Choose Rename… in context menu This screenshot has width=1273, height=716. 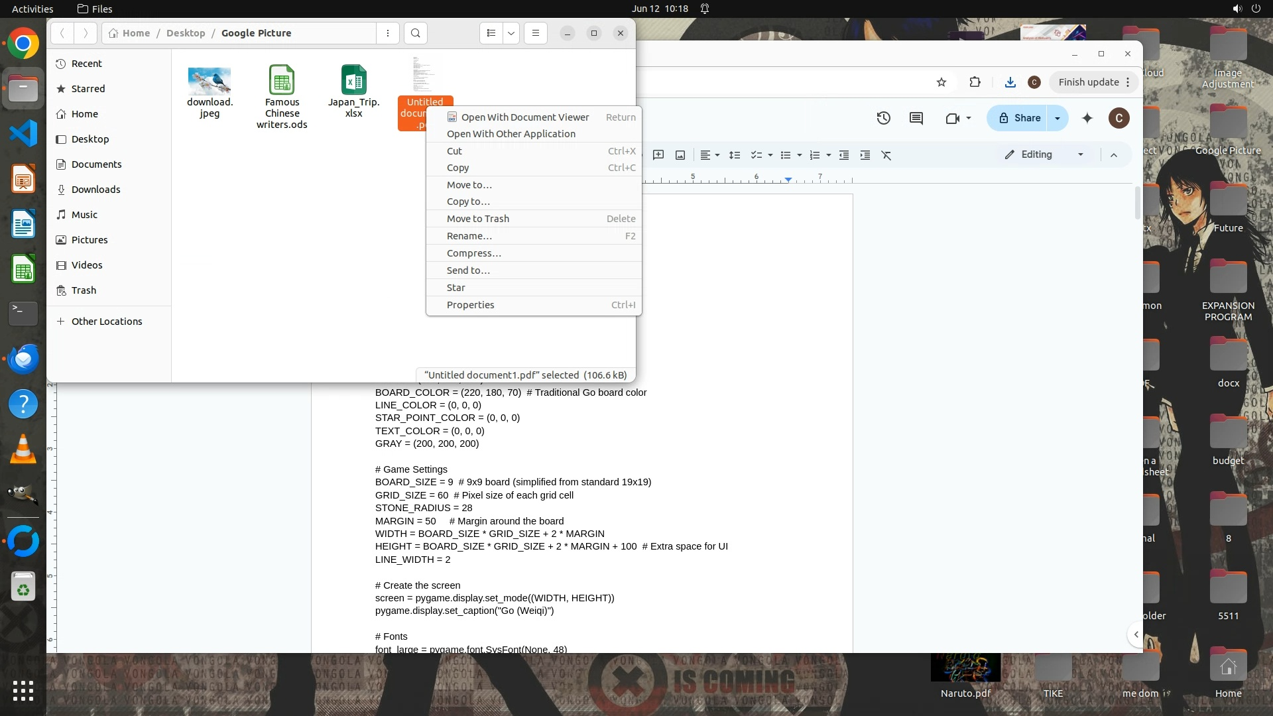click(x=469, y=236)
